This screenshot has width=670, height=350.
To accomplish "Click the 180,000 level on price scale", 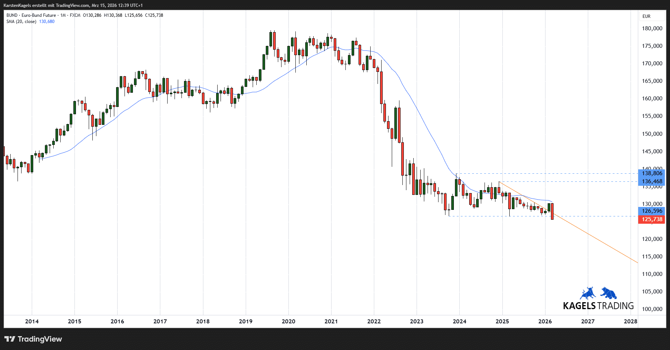I will [652, 28].
